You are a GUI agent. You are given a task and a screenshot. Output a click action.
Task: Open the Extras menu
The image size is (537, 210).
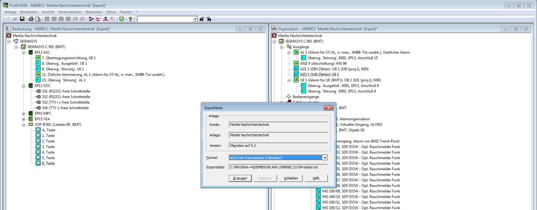[111, 12]
